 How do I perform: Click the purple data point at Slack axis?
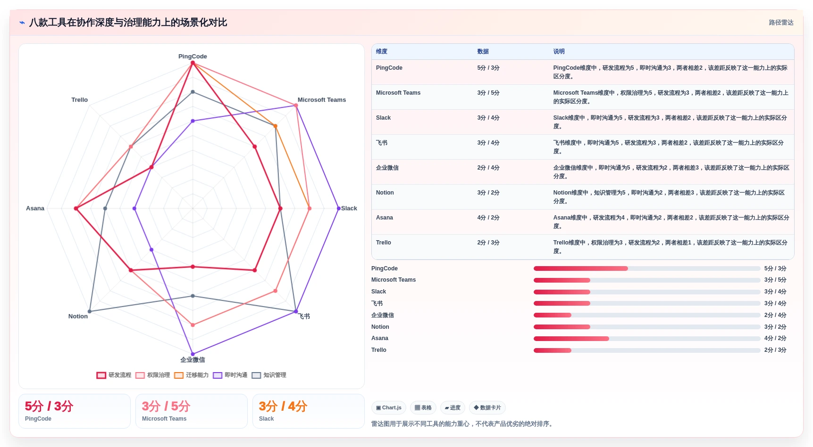338,208
